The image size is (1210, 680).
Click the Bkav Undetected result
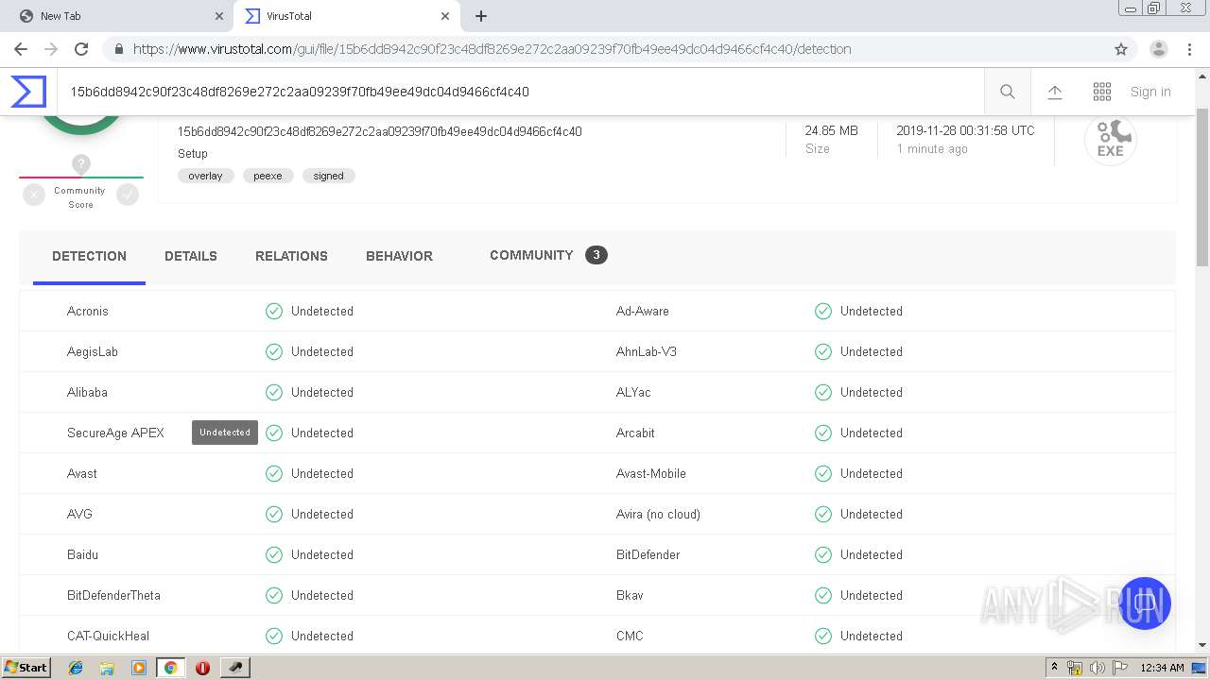pos(872,595)
